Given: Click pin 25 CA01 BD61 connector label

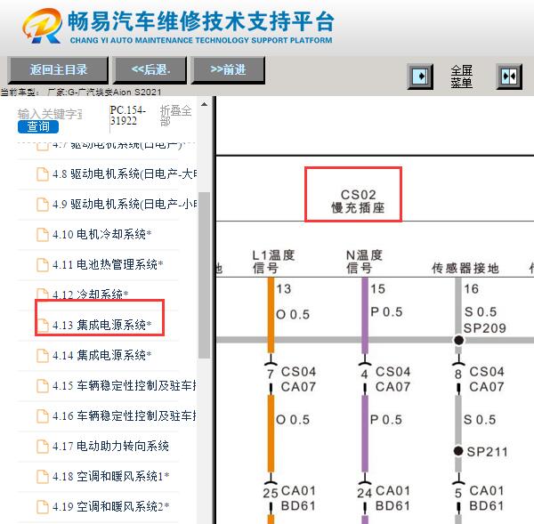Looking at the screenshot, I should coord(289,498).
